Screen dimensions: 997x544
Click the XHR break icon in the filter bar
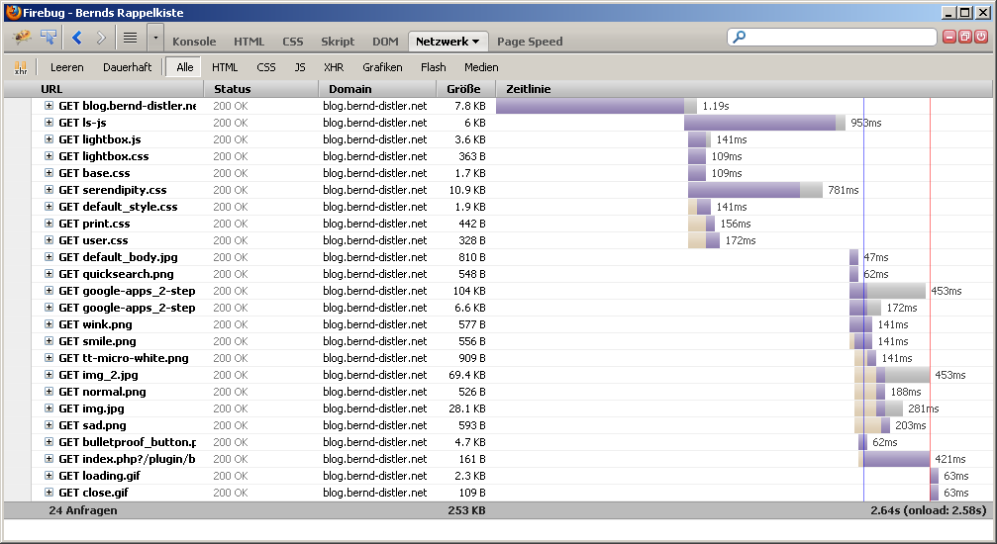[21, 67]
